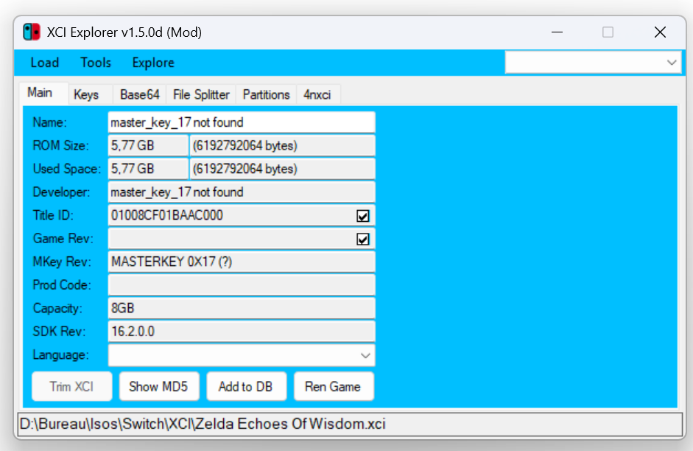Click the Title ID field 01008CF01BAAC000
693x451 pixels.
(x=242, y=215)
